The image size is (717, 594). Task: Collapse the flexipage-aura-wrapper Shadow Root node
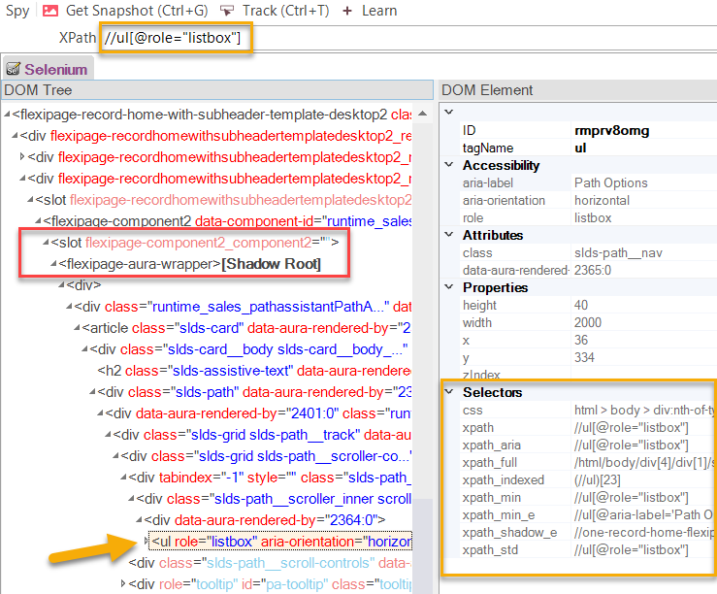[x=53, y=263]
